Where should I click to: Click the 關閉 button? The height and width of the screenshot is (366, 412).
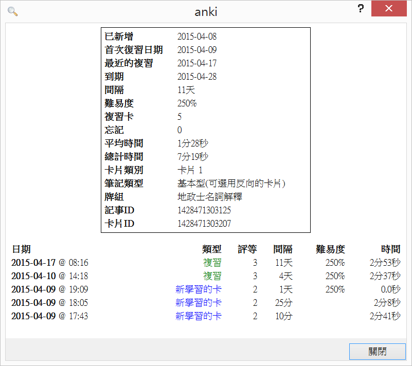[x=378, y=351]
